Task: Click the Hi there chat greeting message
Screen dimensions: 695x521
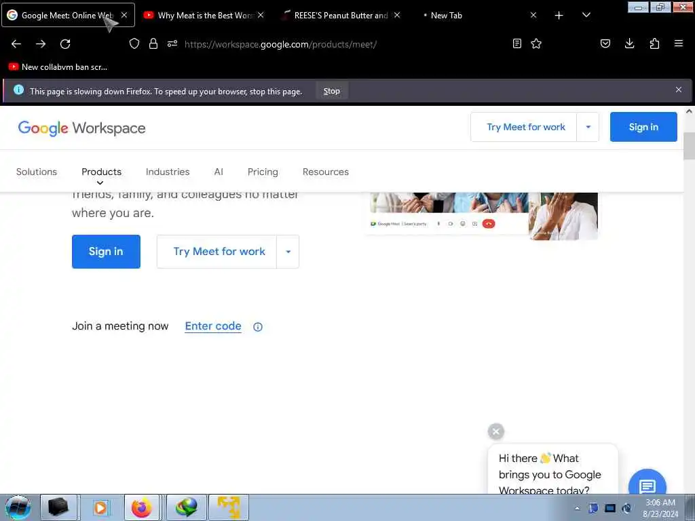Action: (552, 471)
